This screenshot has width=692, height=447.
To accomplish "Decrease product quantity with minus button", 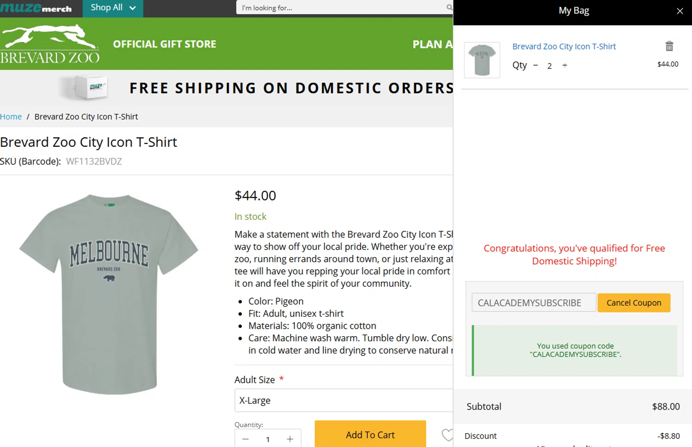I will pos(245,439).
